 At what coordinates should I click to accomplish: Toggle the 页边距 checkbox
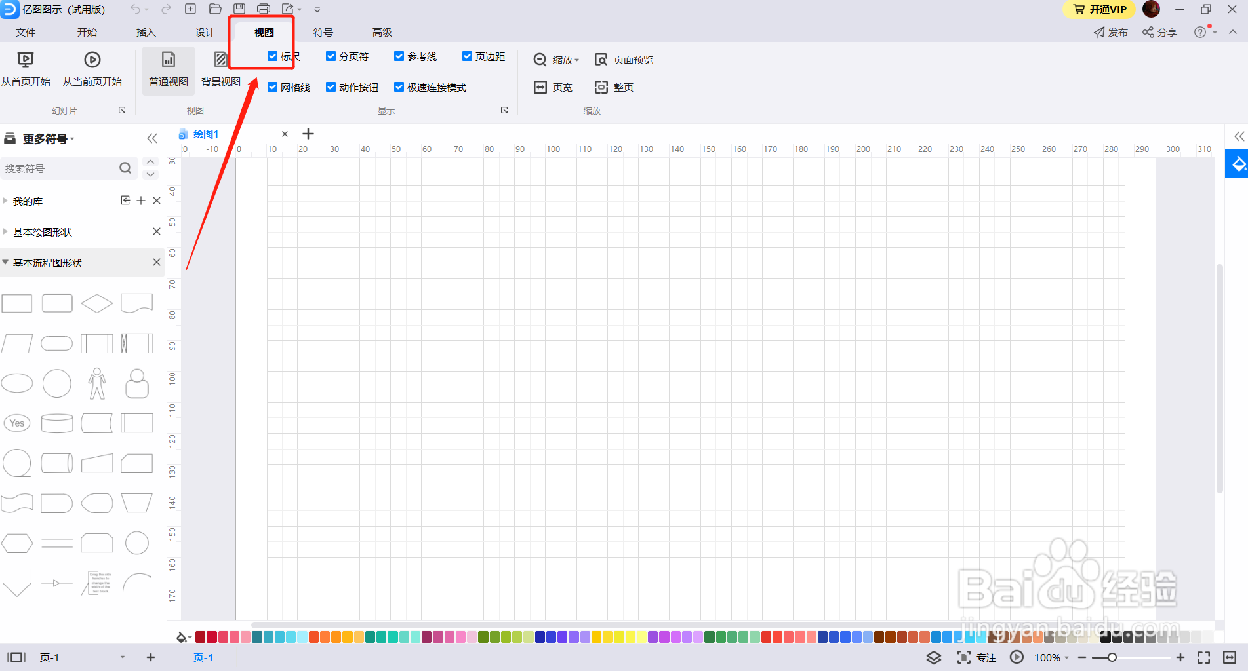[467, 56]
